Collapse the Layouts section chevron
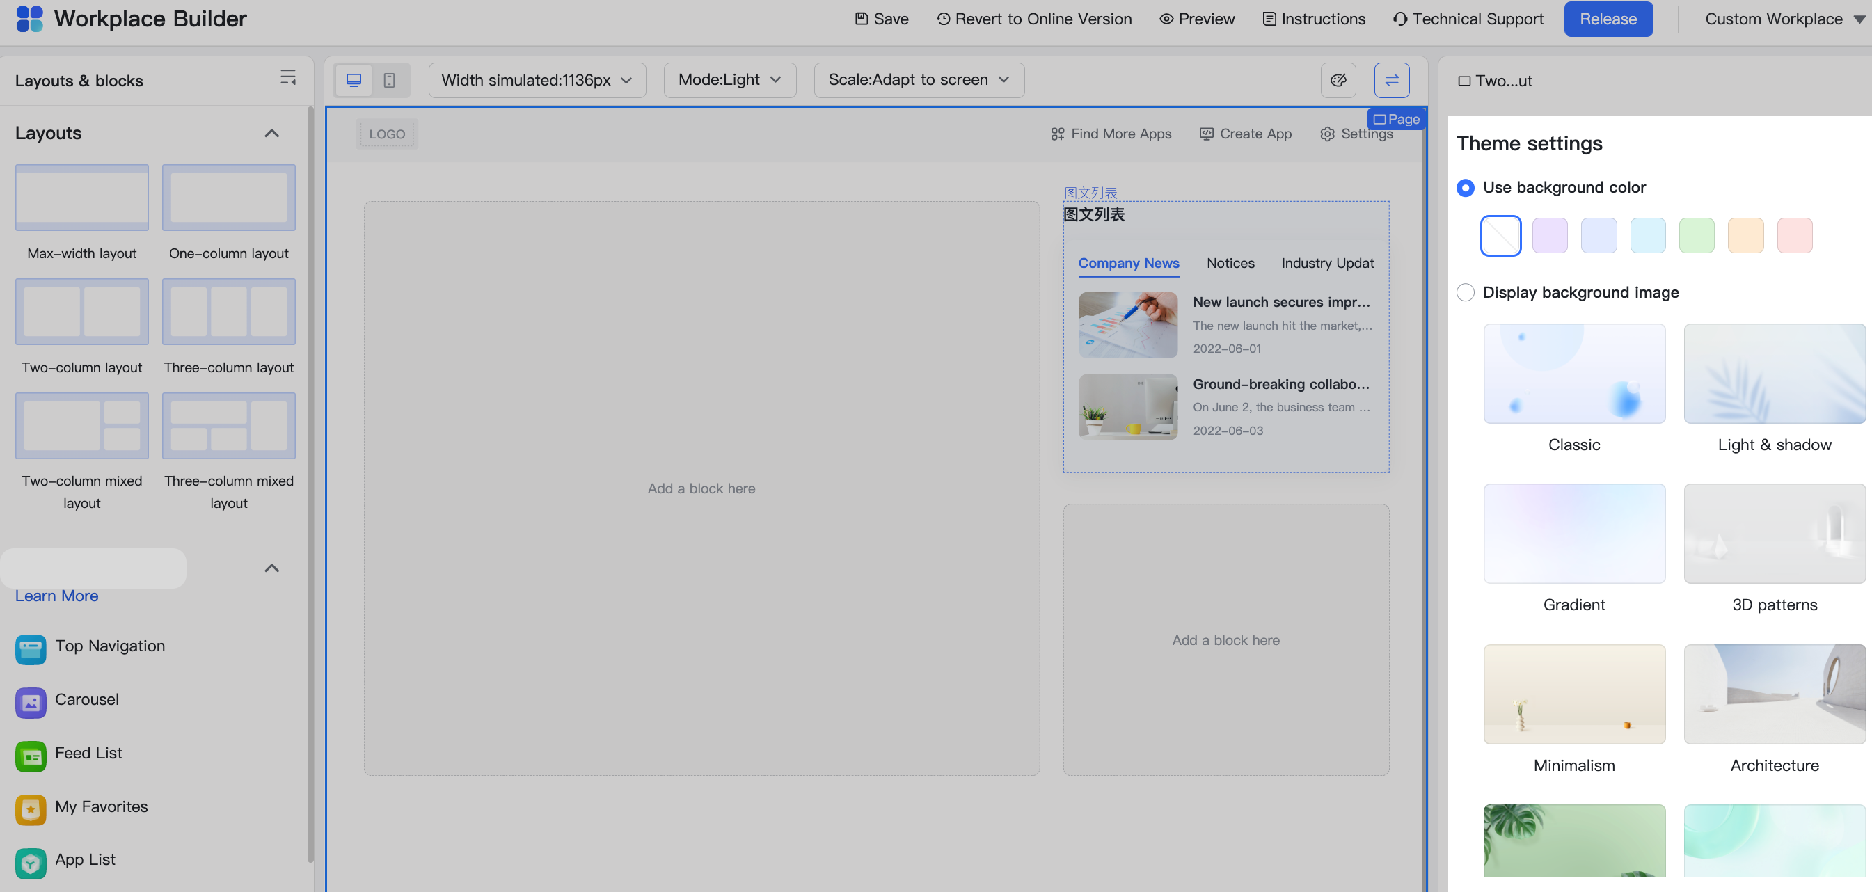The width and height of the screenshot is (1872, 892). [271, 134]
